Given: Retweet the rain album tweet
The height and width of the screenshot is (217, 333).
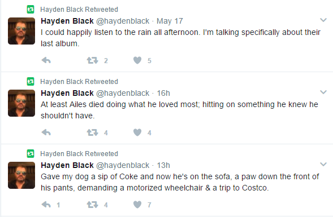Looking at the screenshot, I should [92, 60].
